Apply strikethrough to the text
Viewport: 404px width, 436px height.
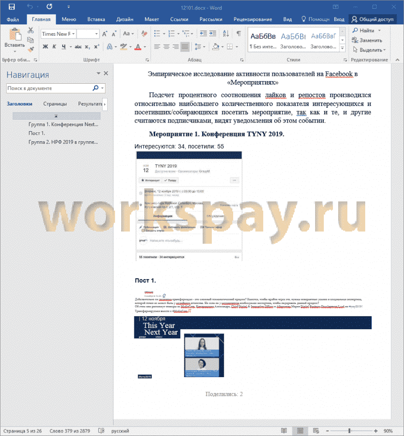tap(78, 47)
